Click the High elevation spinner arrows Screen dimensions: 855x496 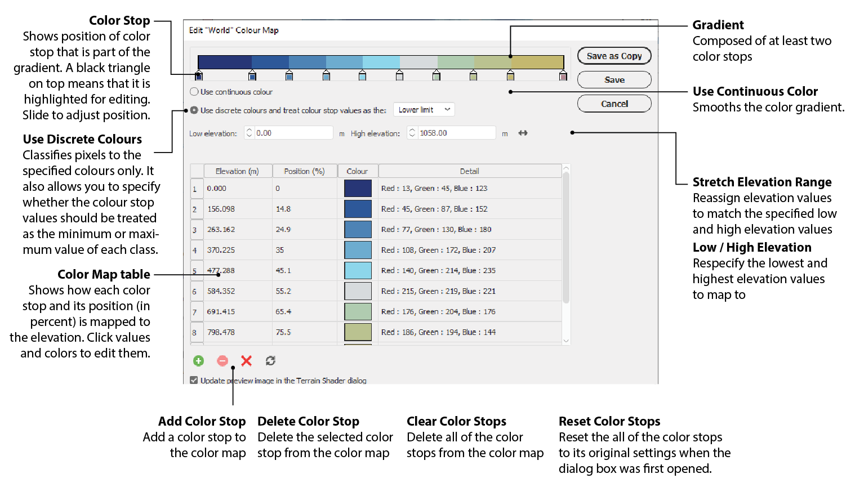click(412, 133)
